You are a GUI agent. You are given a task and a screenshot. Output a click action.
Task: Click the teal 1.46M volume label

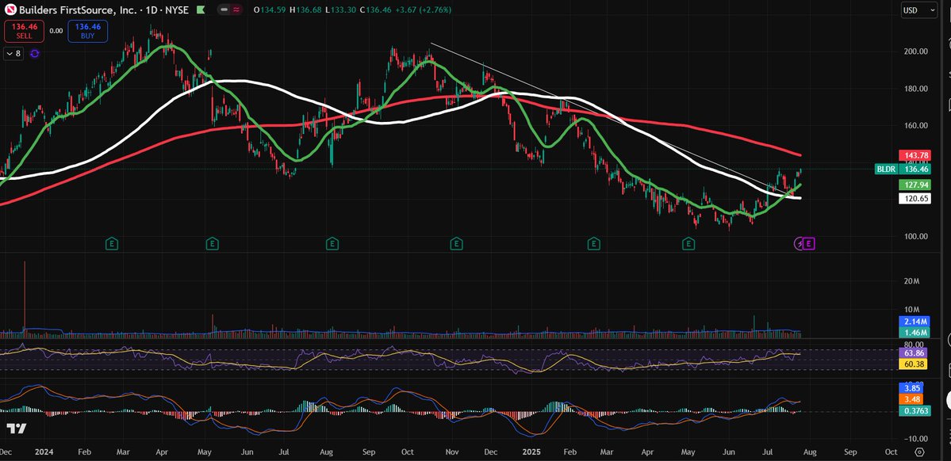point(916,333)
